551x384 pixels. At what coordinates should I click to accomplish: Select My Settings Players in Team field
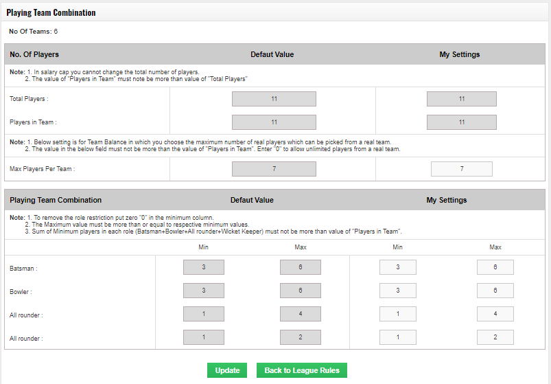[x=461, y=122]
